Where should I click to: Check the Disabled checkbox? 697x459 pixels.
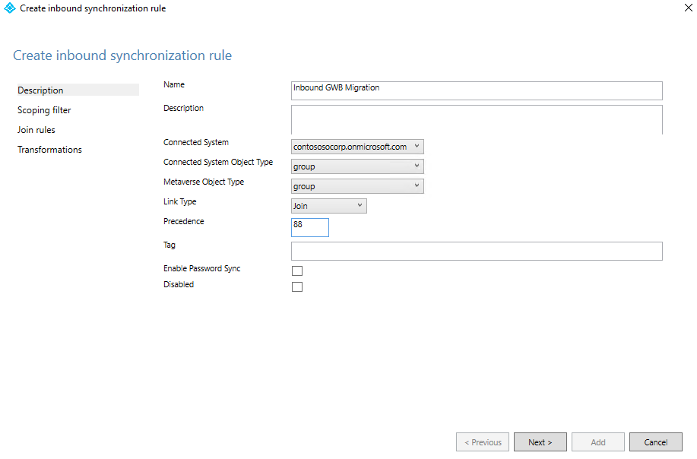click(x=297, y=287)
